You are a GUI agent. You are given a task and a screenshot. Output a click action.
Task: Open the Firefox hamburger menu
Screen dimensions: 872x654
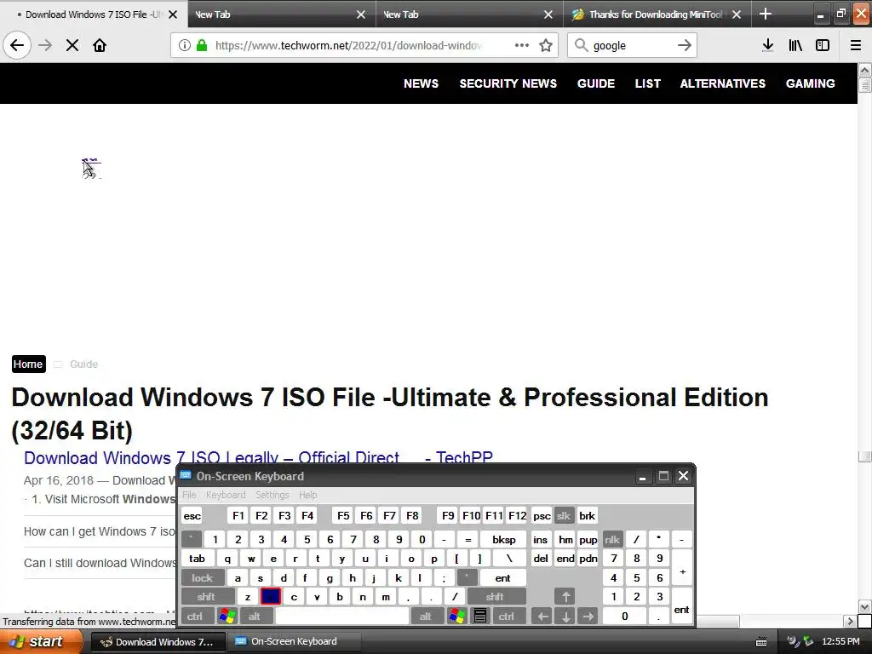click(x=856, y=45)
